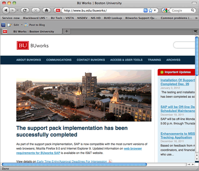This screenshot has height=171, width=199.
Task: Click the 'January 3, 2012' date text
Action: coord(170,88)
